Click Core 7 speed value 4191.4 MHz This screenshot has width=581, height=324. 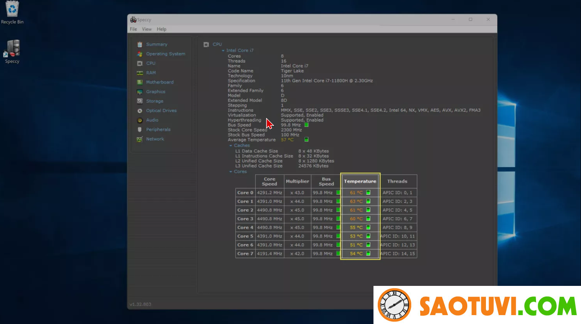(269, 254)
